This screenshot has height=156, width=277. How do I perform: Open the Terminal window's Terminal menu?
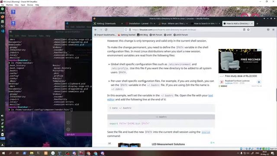[x=32, y=36]
